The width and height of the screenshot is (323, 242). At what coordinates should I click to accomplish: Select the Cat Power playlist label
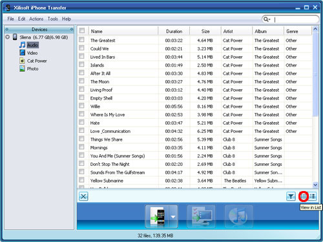37,61
